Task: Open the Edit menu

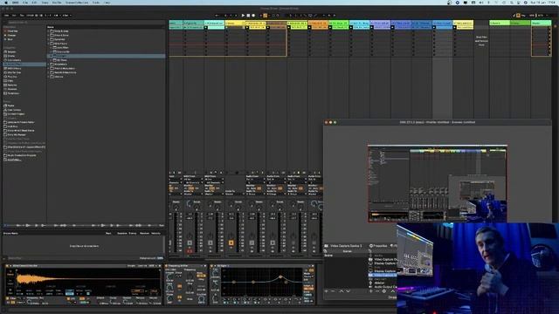Action: (34, 3)
